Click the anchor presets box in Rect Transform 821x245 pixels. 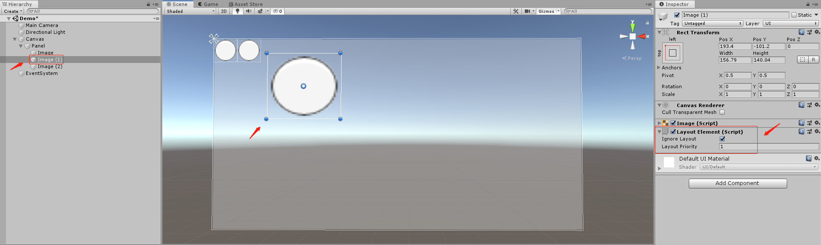click(672, 53)
